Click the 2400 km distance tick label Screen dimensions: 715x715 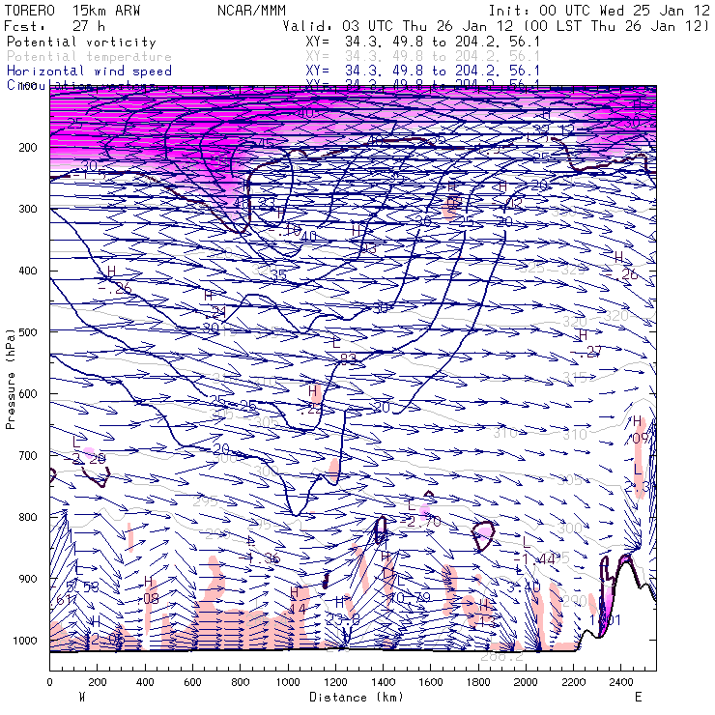(621, 682)
